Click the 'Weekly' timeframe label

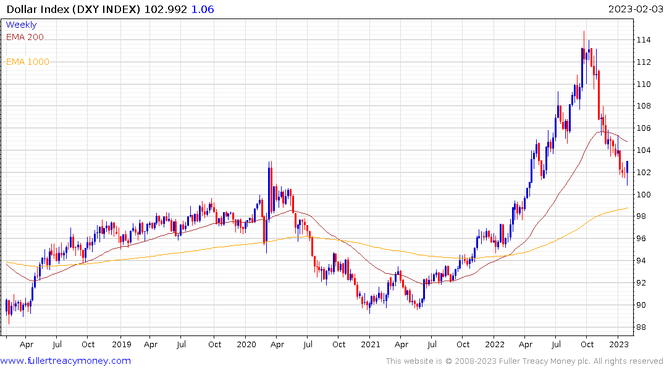pos(21,25)
